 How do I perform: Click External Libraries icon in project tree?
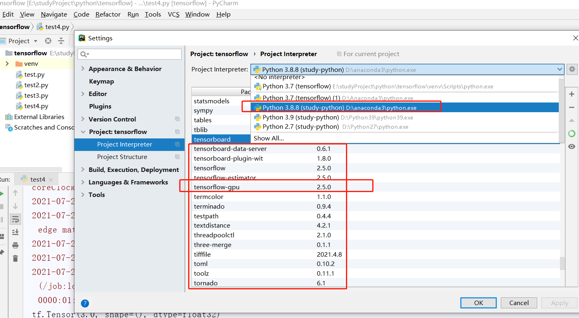(x=8, y=117)
